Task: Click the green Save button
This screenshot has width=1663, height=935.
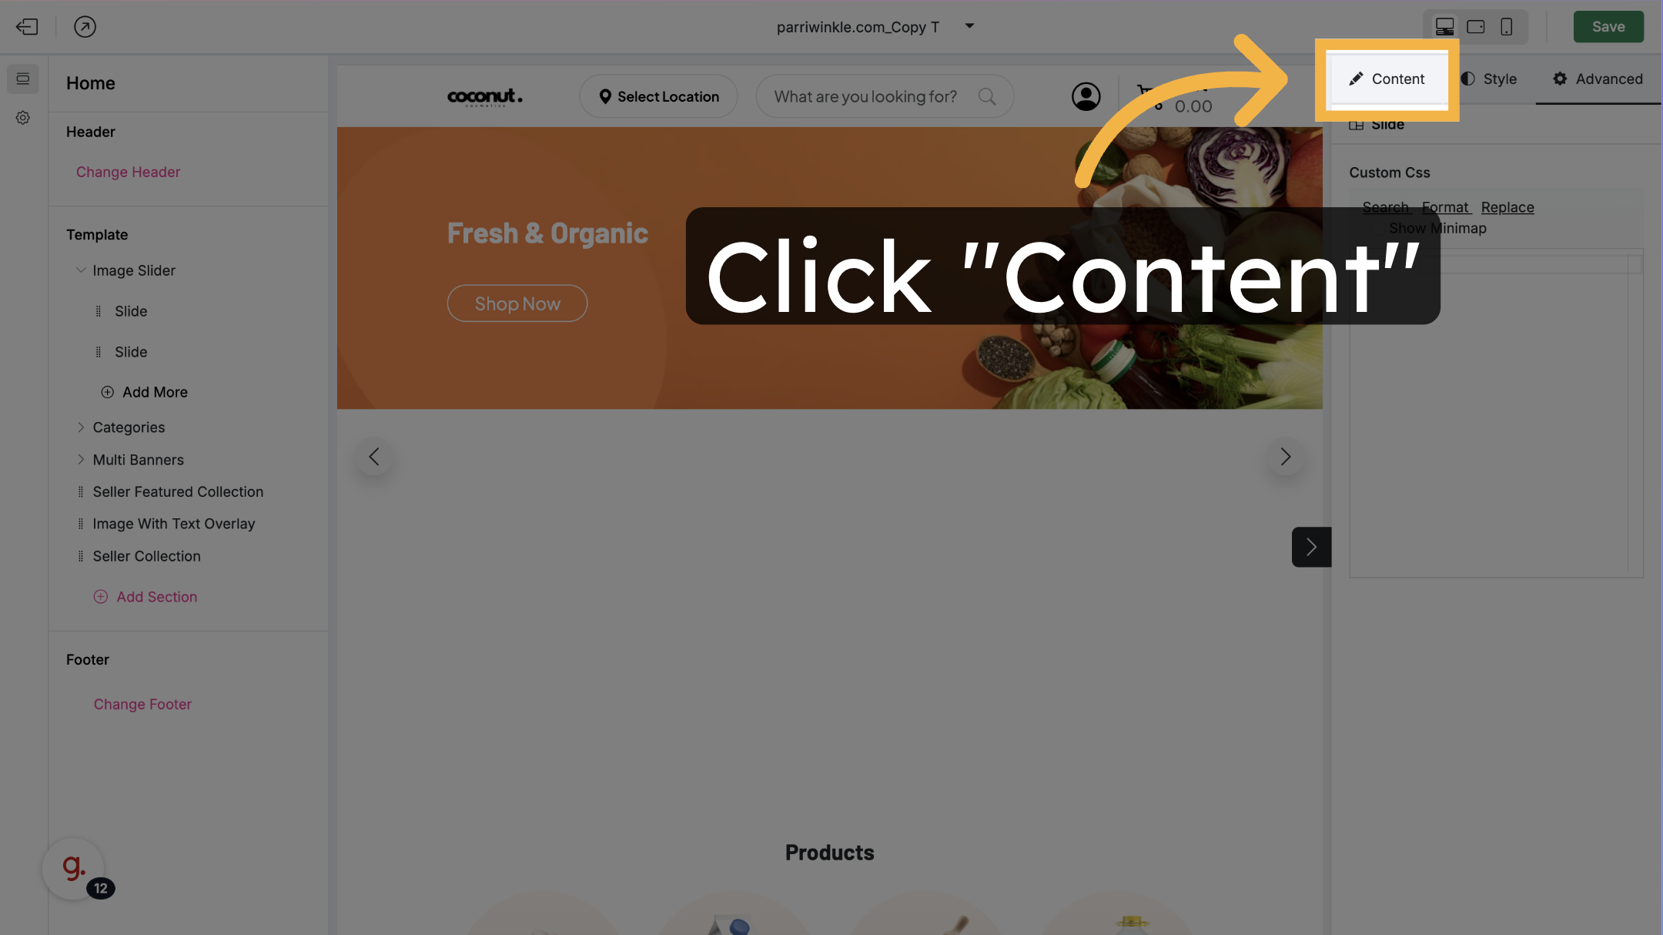Action: click(x=1608, y=27)
